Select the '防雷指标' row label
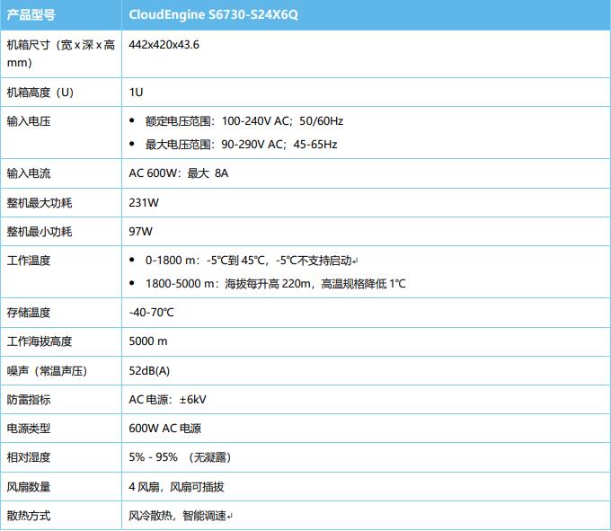This screenshot has width=611, height=531. (x=29, y=400)
